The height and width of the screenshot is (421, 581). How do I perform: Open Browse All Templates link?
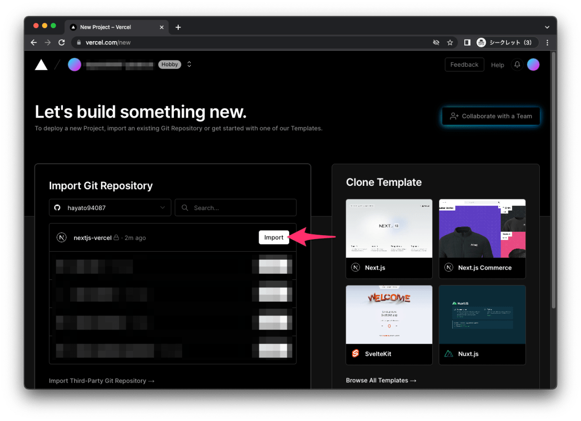[381, 380]
